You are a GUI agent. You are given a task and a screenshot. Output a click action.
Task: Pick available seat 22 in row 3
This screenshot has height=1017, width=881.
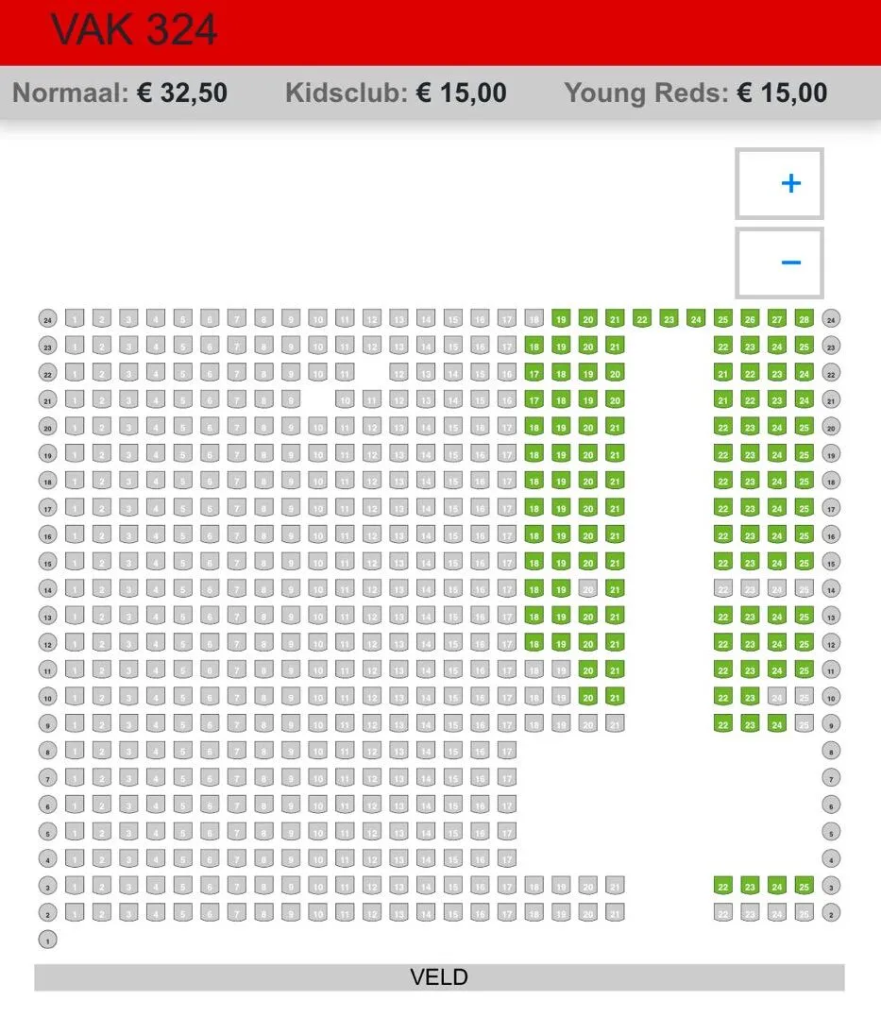tap(723, 887)
